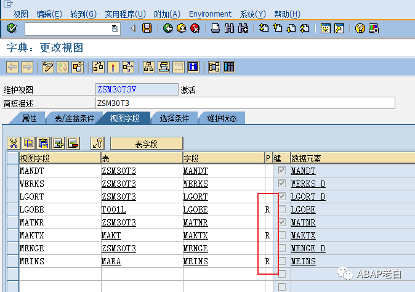Open the command field history dropdown
This screenshot has width=415, height=292.
115,28
